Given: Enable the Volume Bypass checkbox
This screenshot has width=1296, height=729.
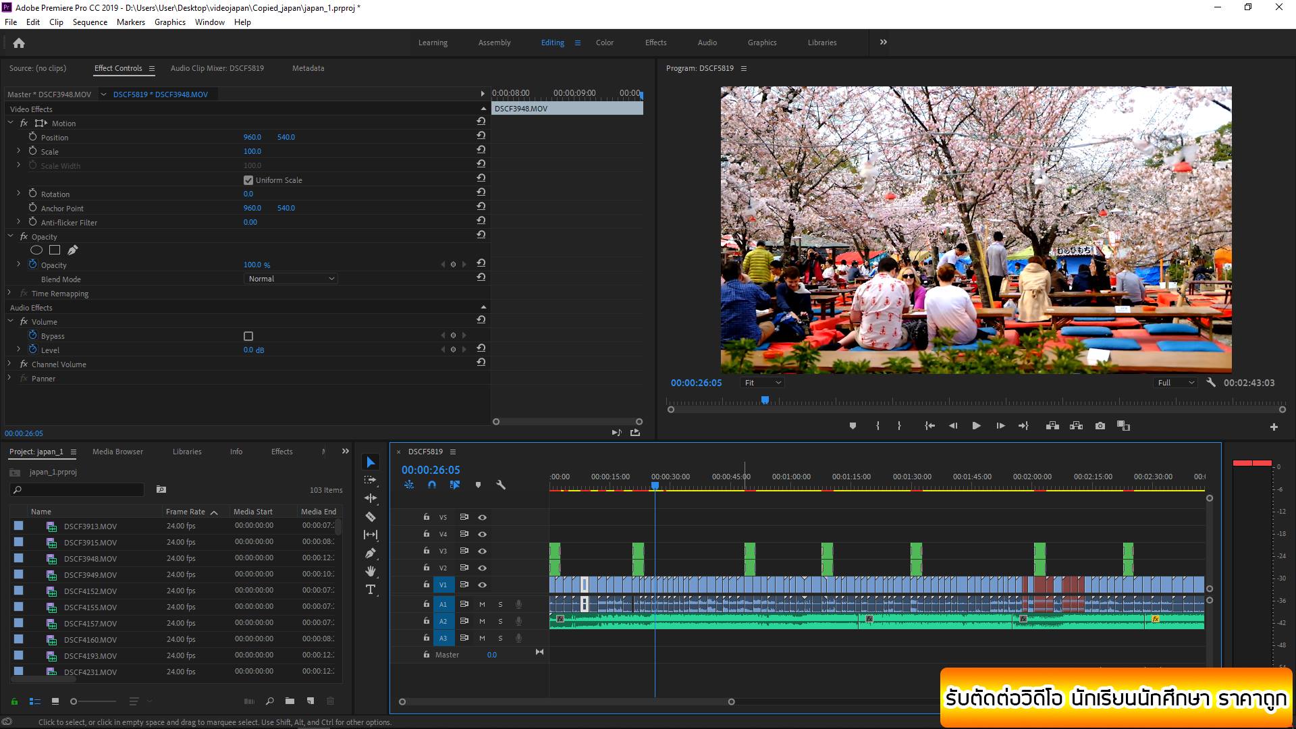Looking at the screenshot, I should tap(248, 336).
